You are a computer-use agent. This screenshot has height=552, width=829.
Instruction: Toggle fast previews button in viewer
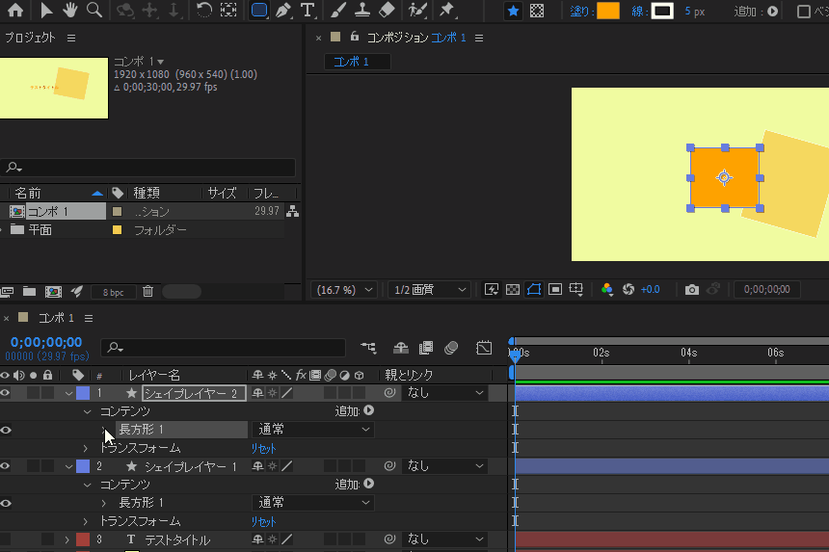point(492,289)
